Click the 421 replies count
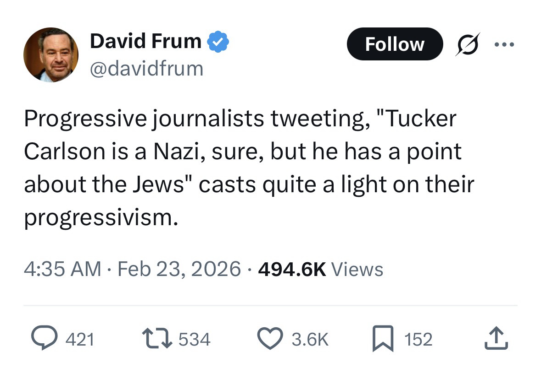541x368 pixels. (x=80, y=340)
